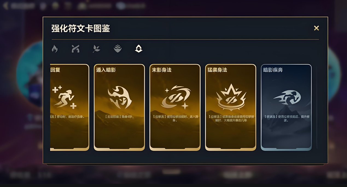This screenshot has height=187, width=347.
Task: Tap the shadow dash emblem on 暗影疾奔
Action: click(287, 97)
